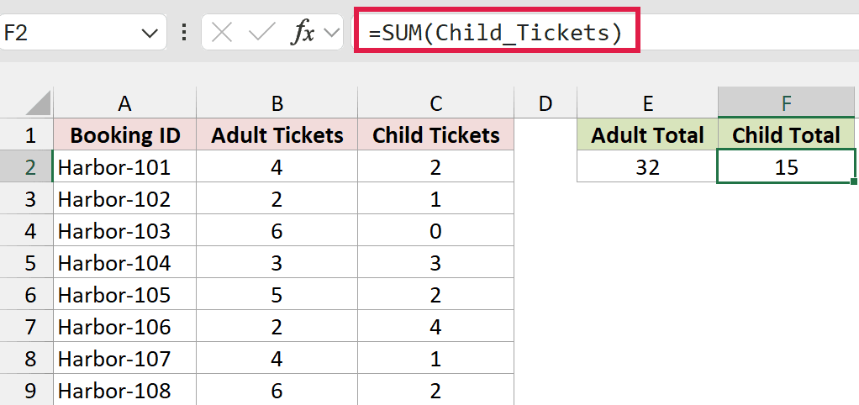This screenshot has height=405, width=859.
Task: Select Child Tickets value for Harbor-104
Action: (435, 263)
